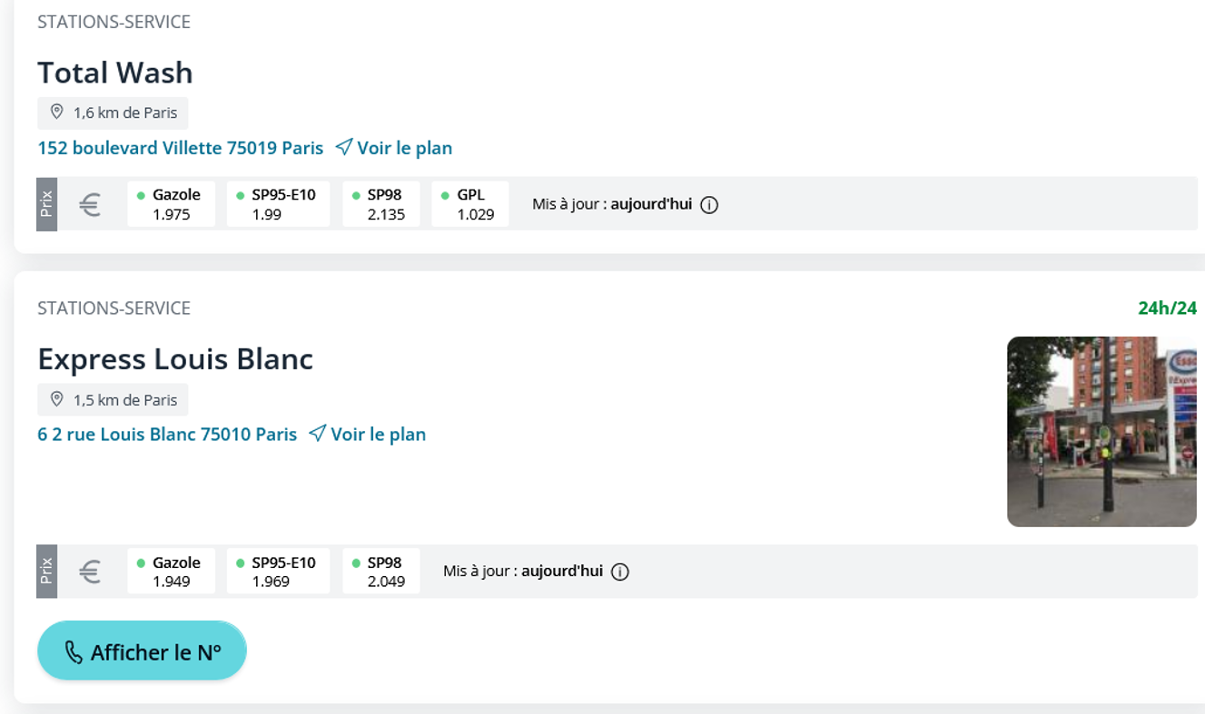Open Voir le plan for Total Wash
1205x714 pixels.
tap(404, 148)
